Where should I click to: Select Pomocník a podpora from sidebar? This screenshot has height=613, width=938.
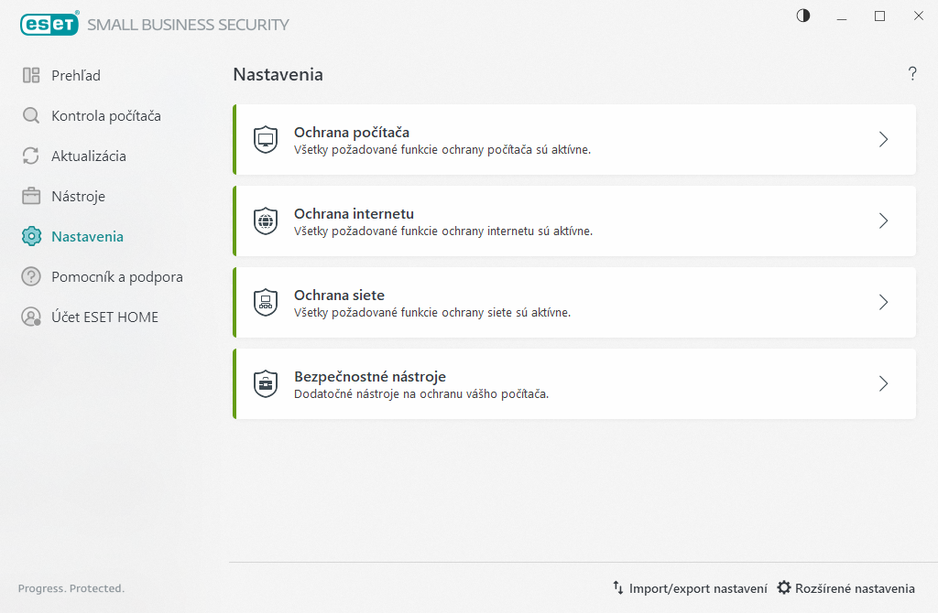click(116, 277)
